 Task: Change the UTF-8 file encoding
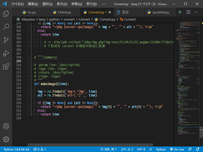point(141,149)
